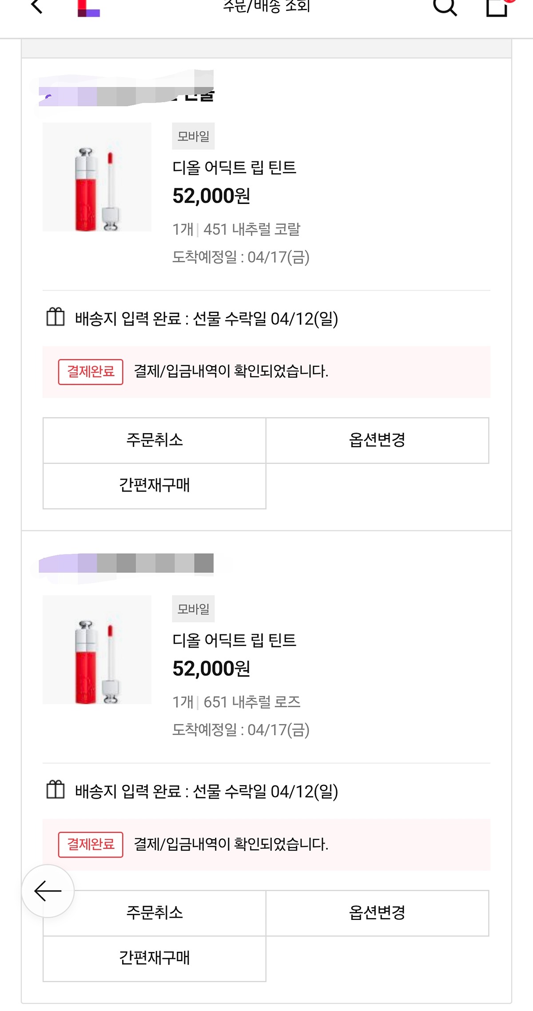Viewport: 533px width, 1011px height.
Task: Open second lip tint product thumbnail
Action: 97,649
